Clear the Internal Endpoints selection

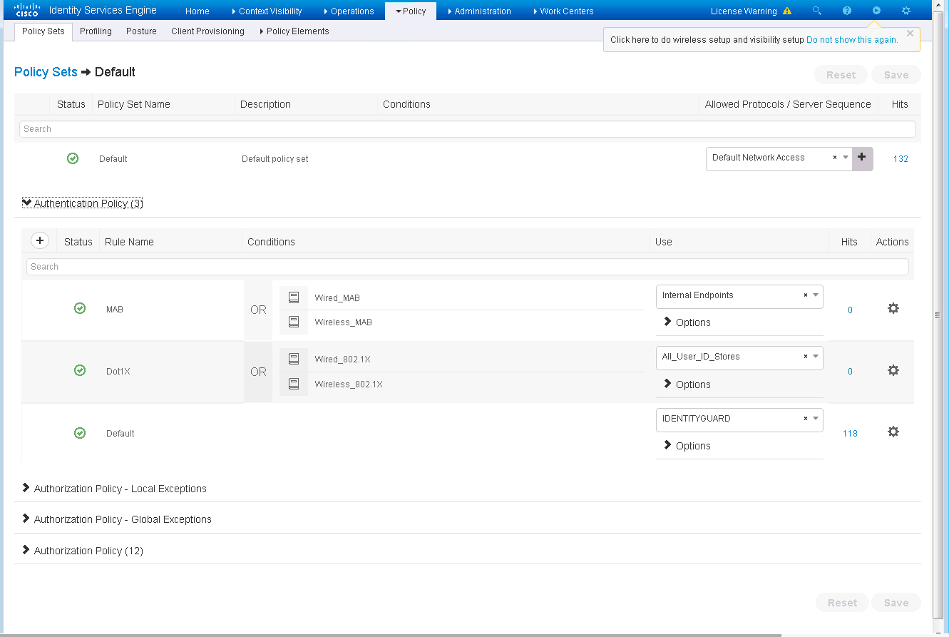pyautogui.click(x=806, y=295)
